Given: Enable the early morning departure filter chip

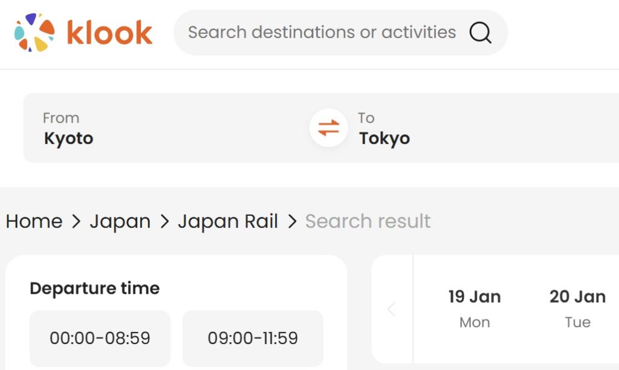Looking at the screenshot, I should click(x=100, y=339).
